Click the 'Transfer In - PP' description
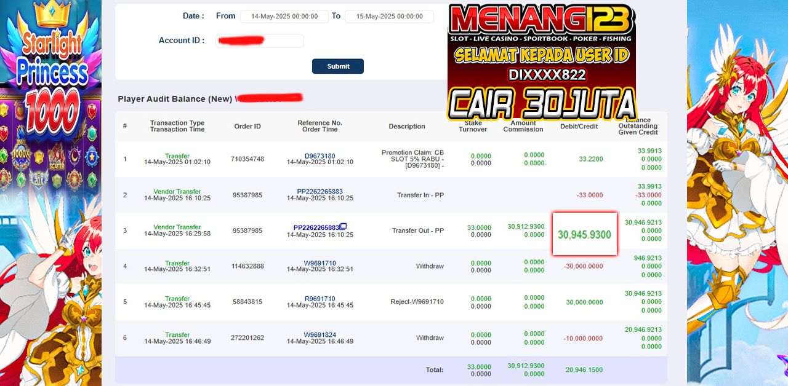 [x=420, y=195]
